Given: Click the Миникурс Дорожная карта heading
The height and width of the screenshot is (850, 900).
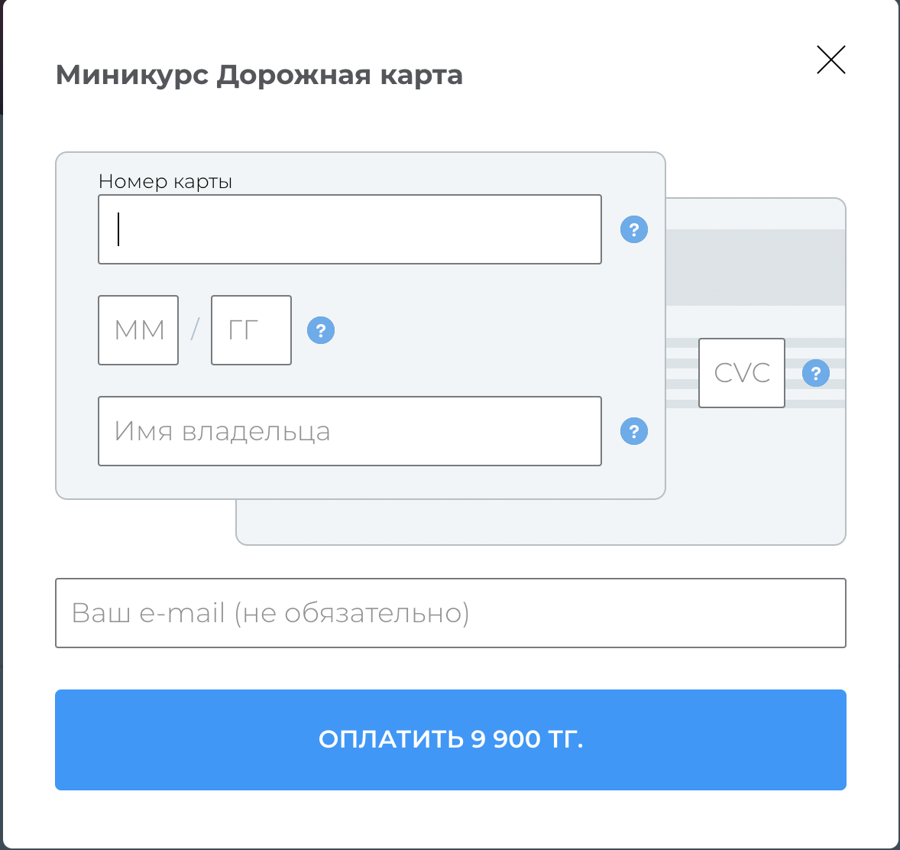Looking at the screenshot, I should click(x=259, y=75).
